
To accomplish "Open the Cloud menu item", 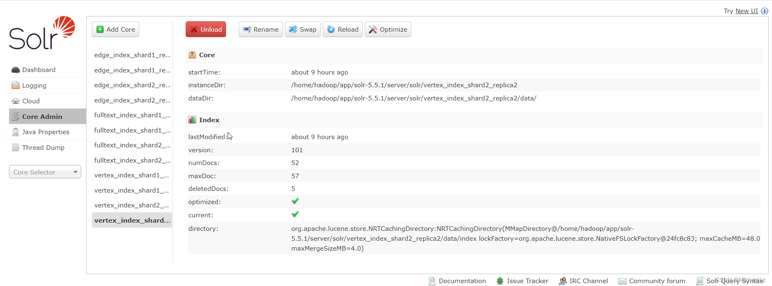I will (47, 101).
